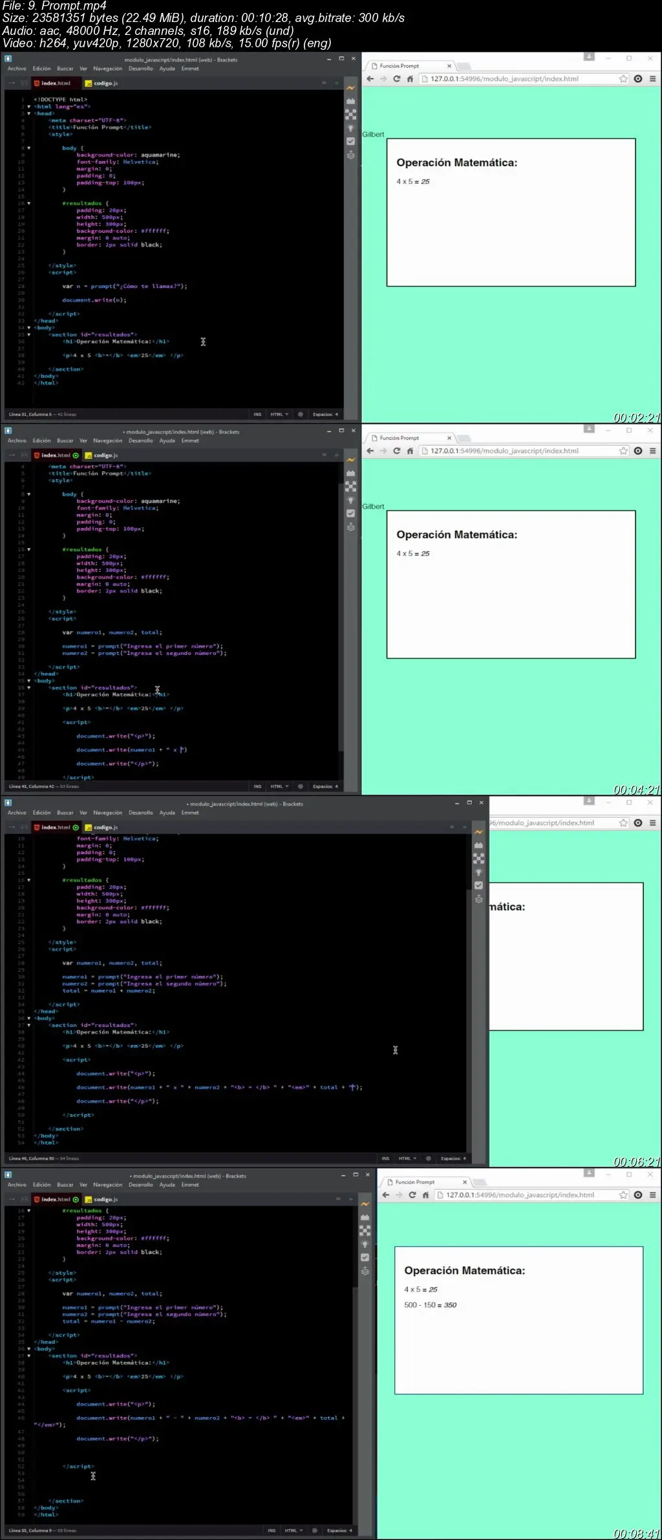Screen dimensions: 662x1540
Task: Open Chrome hamburger menu in 00:02:21 frame
Action: 652,79
